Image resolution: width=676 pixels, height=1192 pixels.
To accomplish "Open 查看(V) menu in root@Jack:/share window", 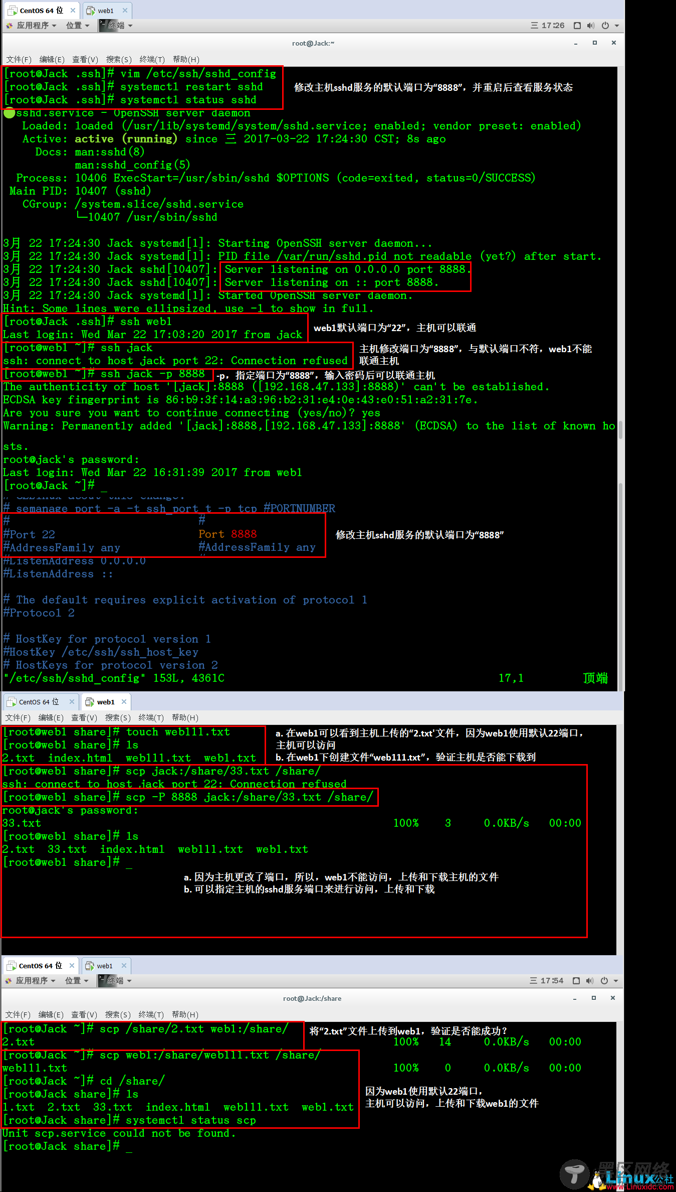I will [84, 1015].
